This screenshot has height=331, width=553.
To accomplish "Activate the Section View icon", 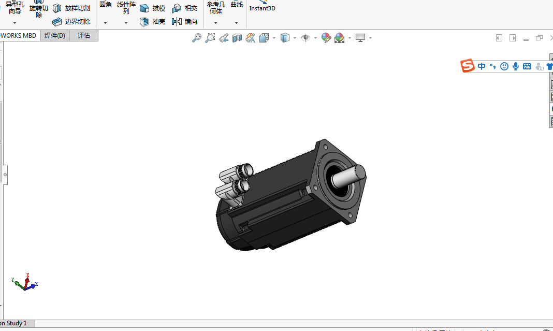I will click(x=237, y=38).
